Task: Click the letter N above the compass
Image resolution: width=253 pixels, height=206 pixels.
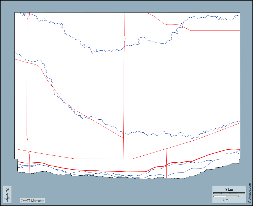Action: tap(8, 190)
